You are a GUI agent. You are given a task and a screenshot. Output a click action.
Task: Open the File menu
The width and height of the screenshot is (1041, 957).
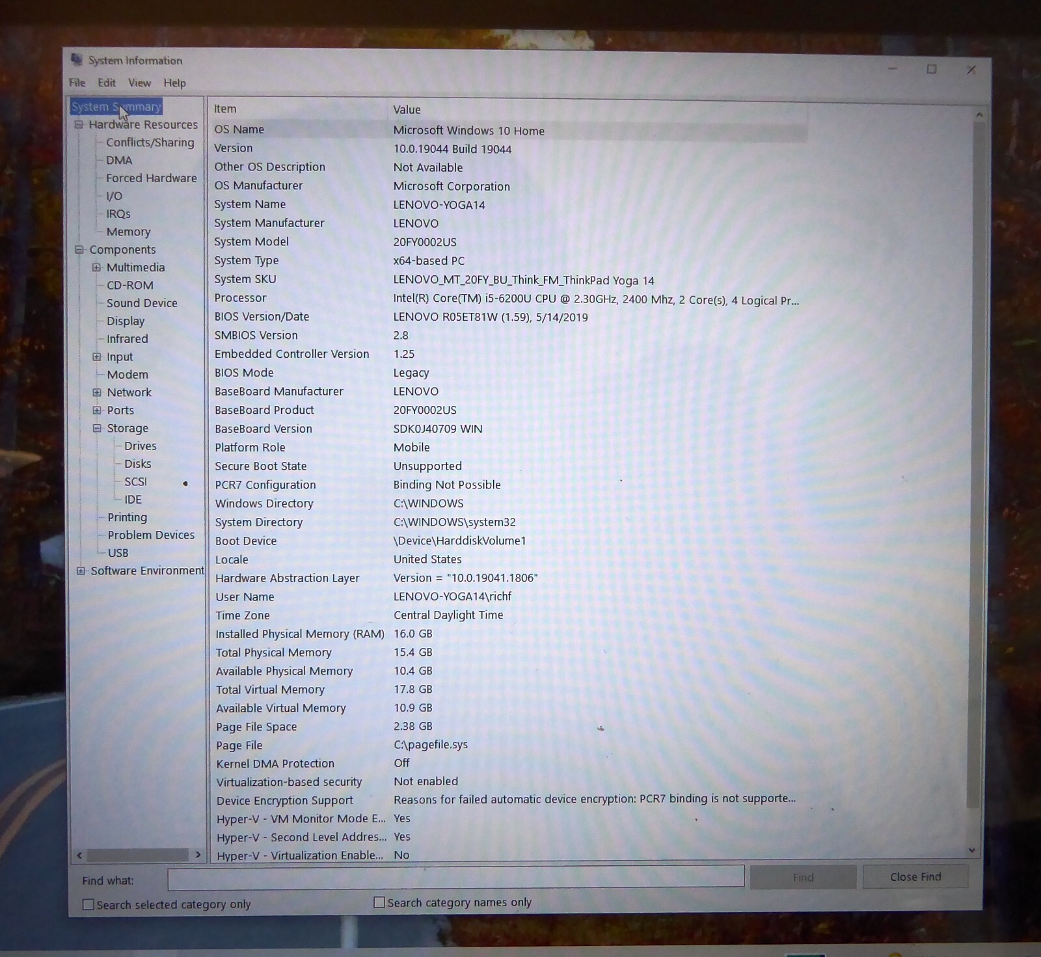(x=77, y=83)
